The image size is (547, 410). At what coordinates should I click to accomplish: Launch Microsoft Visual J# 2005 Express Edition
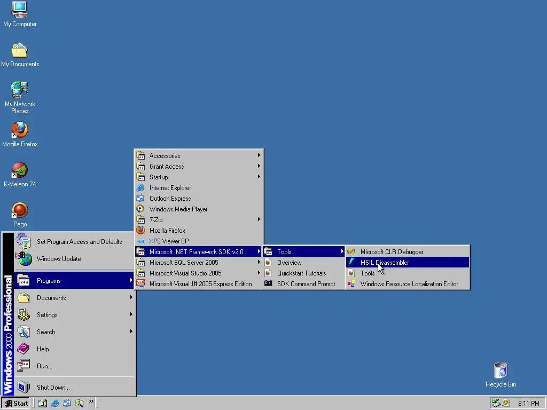199,284
